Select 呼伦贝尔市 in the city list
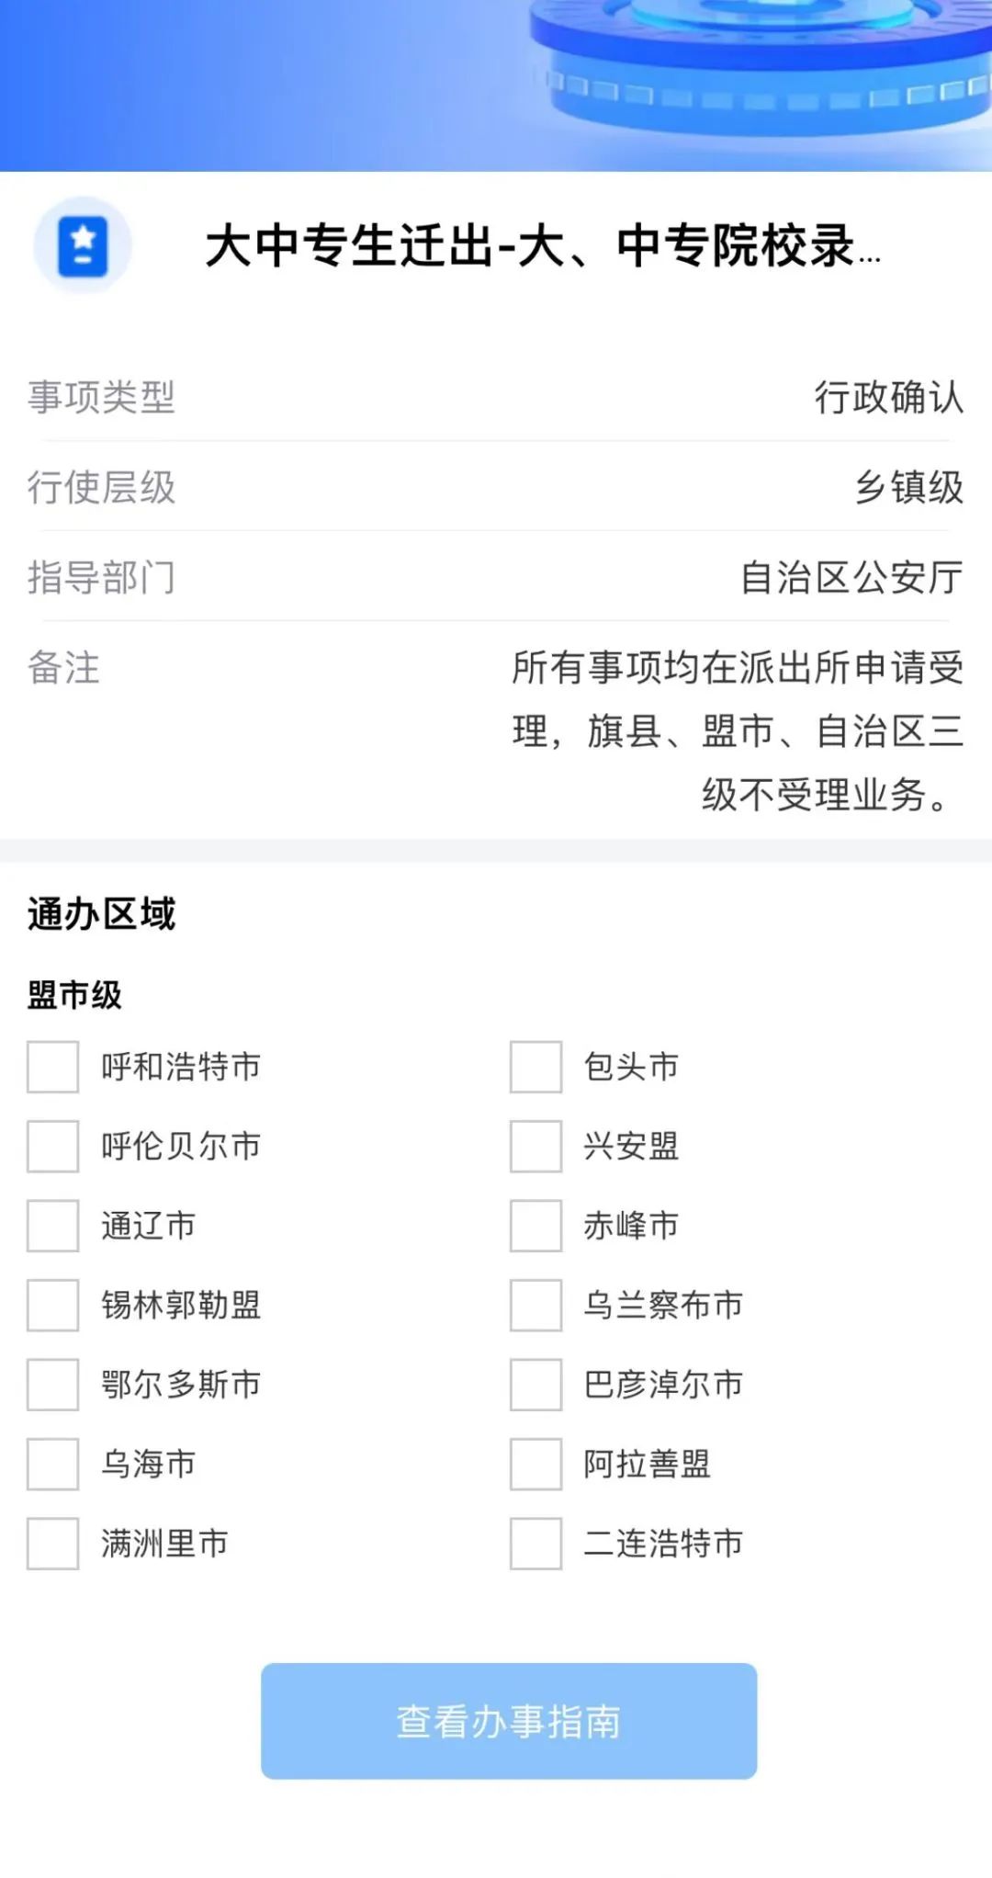This screenshot has width=992, height=1878. [51, 1146]
